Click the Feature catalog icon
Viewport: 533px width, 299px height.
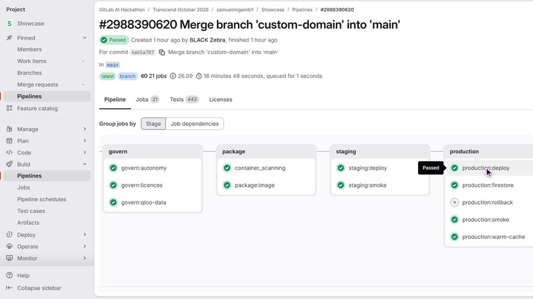[x=9, y=108]
